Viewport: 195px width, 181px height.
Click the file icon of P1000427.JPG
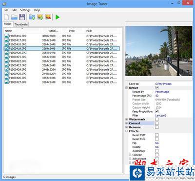6,82
